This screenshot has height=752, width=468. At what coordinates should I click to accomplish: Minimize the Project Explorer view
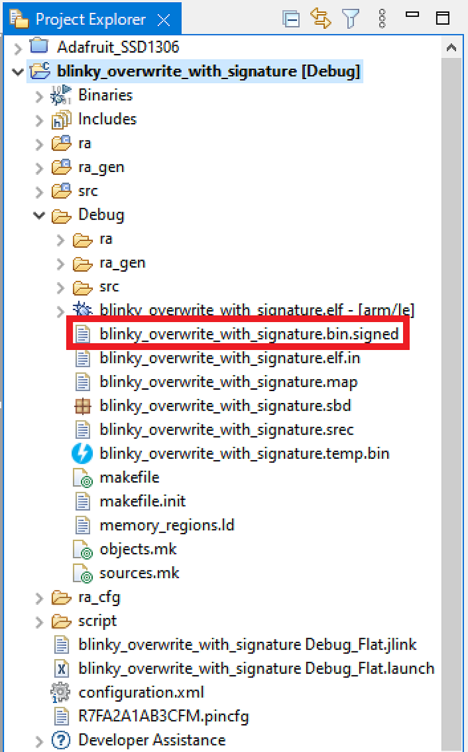pos(412,15)
